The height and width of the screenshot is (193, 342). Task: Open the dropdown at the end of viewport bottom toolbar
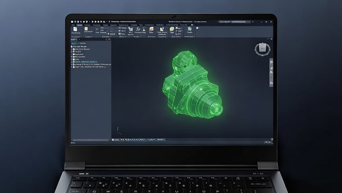pos(164,139)
